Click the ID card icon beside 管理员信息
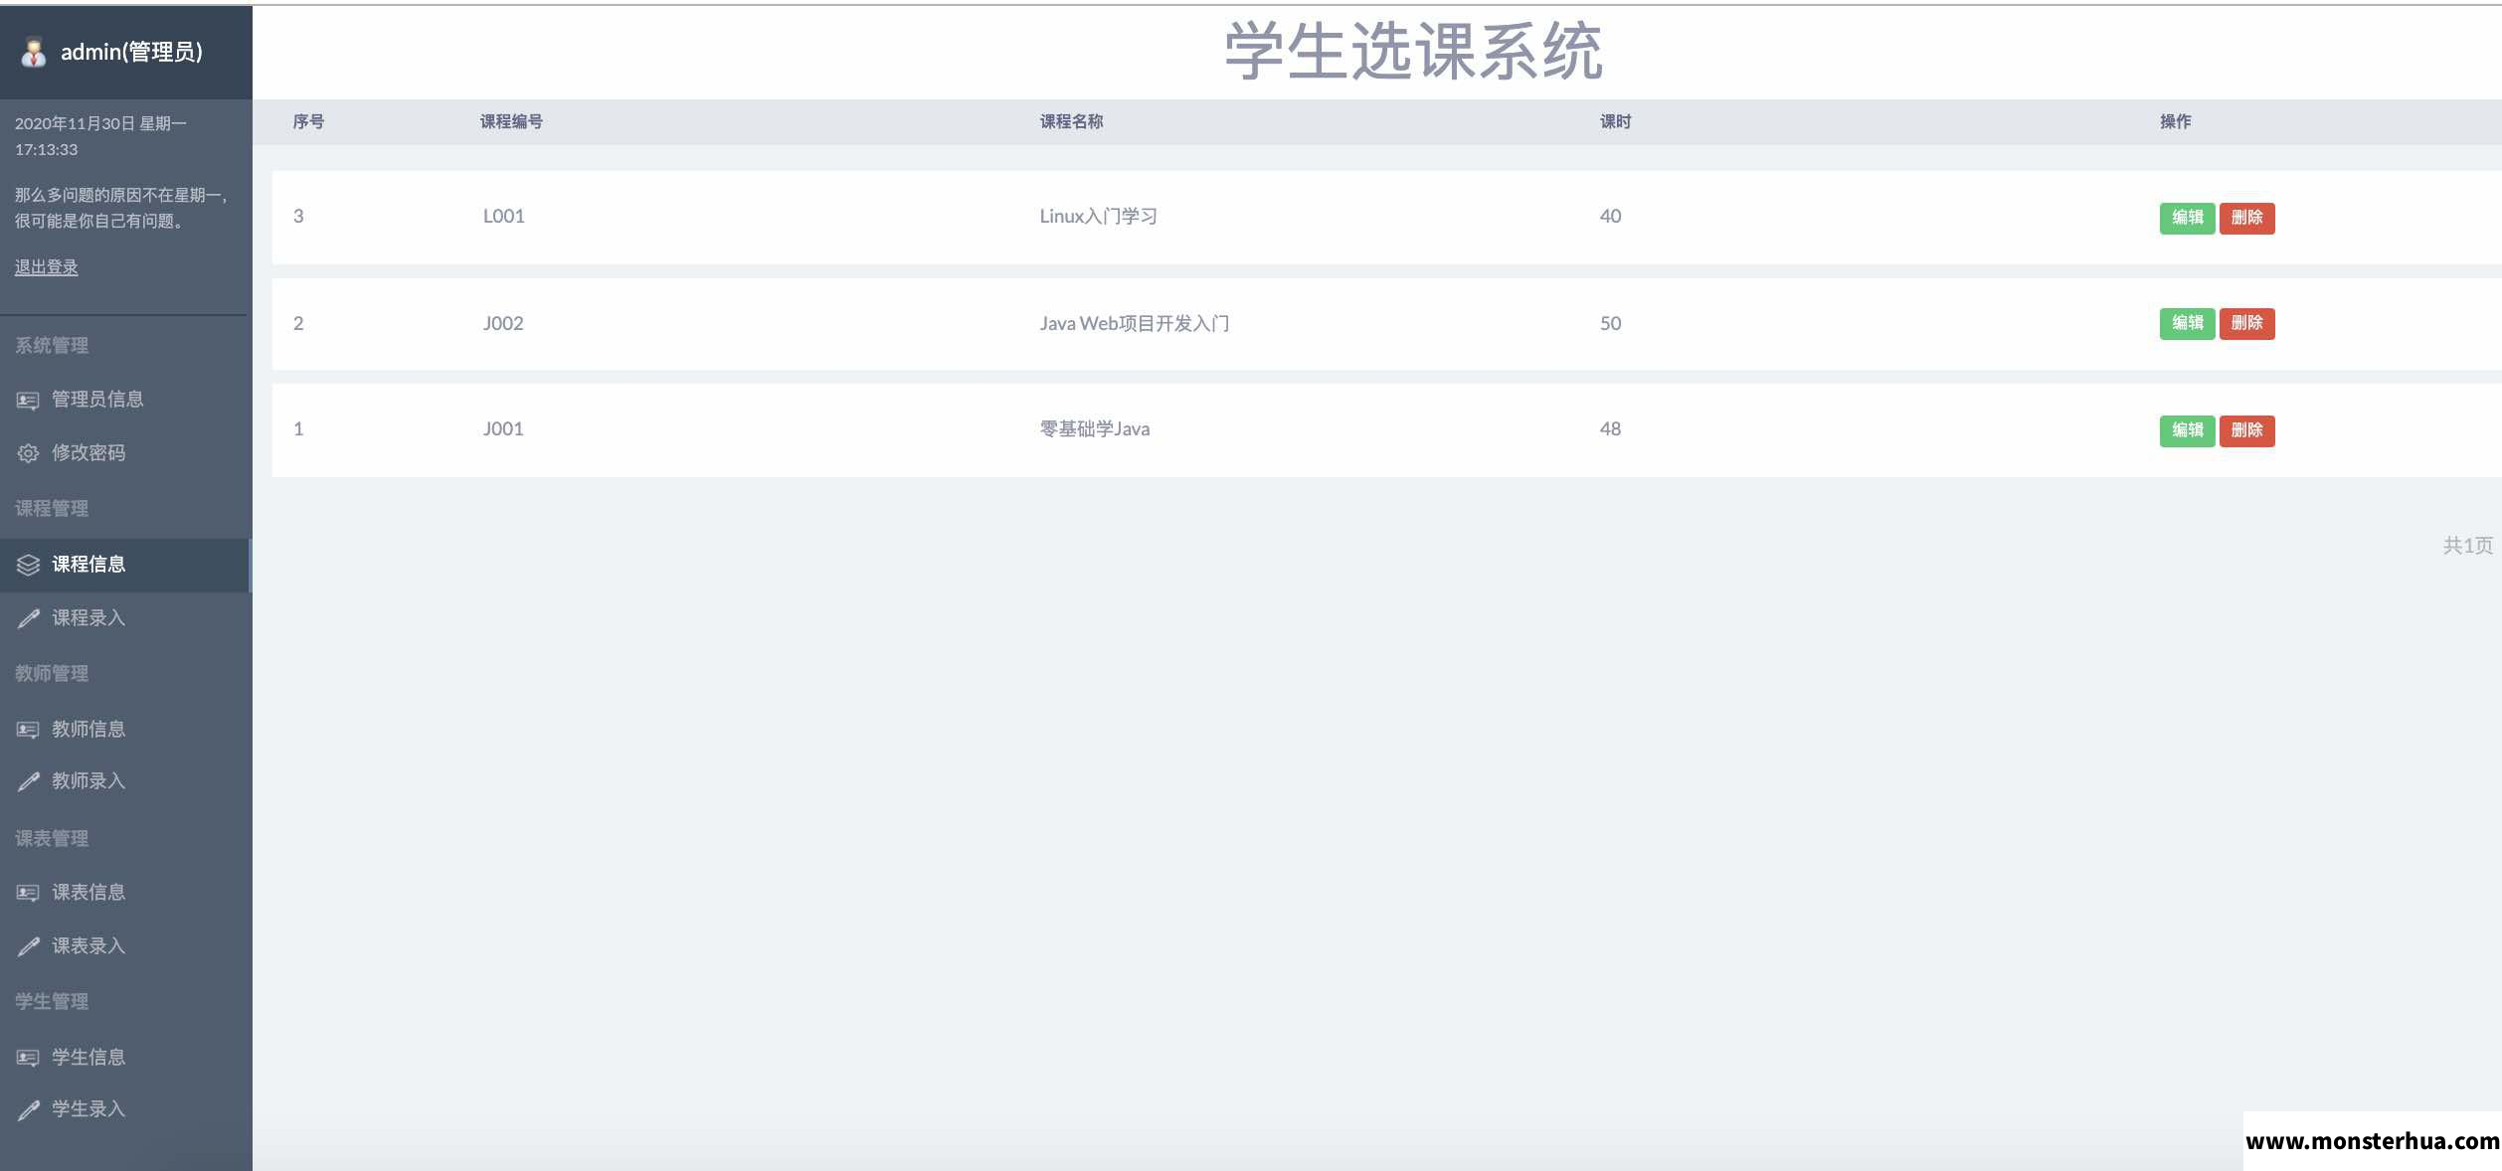2502x1171 pixels. (x=28, y=401)
